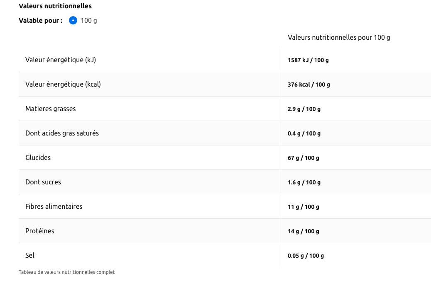This screenshot has width=431, height=283.
Task: Select the Dont acides gras saturés row
Action: [62, 133]
